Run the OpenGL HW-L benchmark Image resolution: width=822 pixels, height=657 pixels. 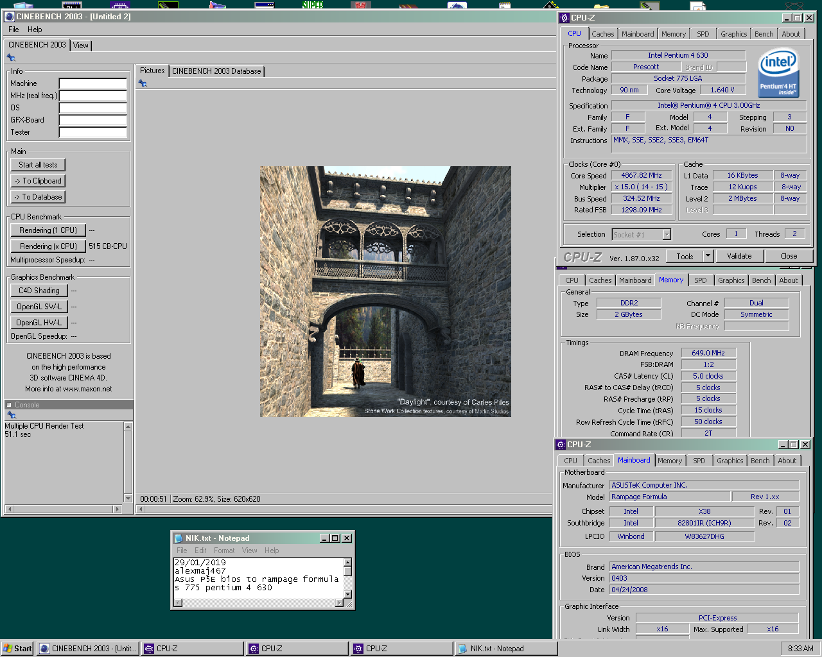point(39,323)
